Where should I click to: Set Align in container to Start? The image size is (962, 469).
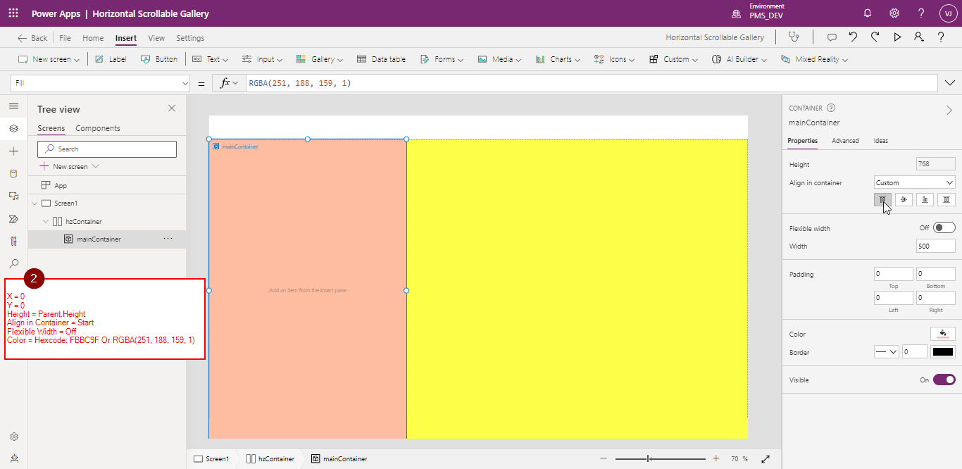(882, 199)
